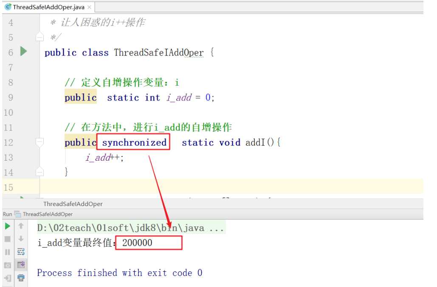The image size is (437, 287).
Task: Click ThreadSafeIAddOper in the editor breadcrumb
Action: (73, 204)
